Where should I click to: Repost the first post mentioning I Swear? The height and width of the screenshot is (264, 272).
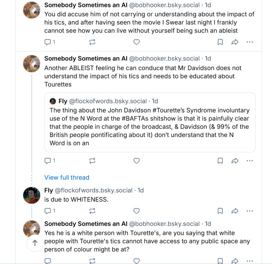click(92, 42)
